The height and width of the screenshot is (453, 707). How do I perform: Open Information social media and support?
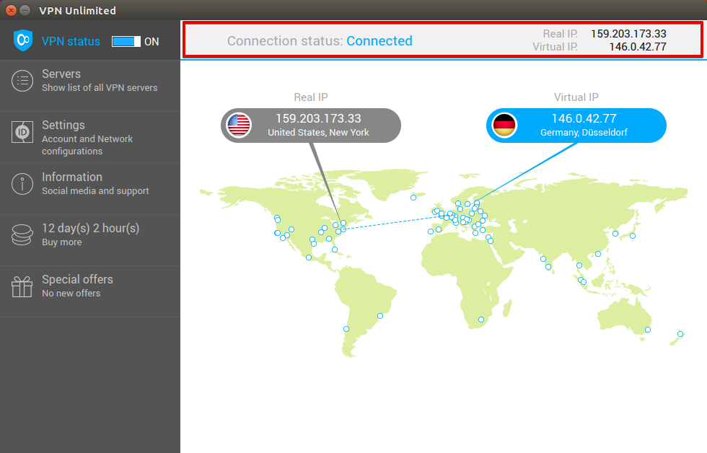coord(90,188)
